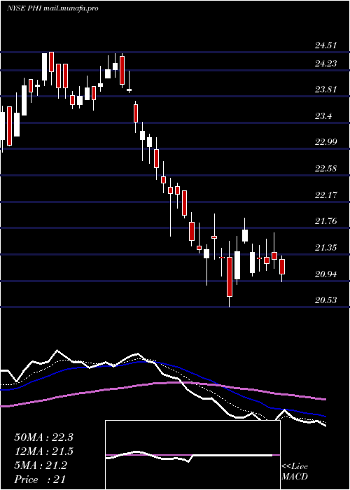The image size is (350, 490).
Task: Click the NYSE PHI mail.munafa.pro title text
Action: (x=52, y=8)
